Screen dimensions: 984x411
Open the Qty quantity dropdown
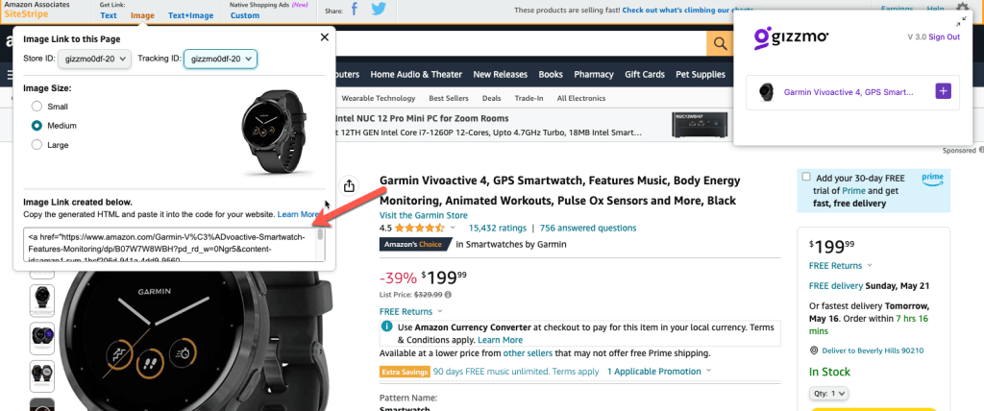pyautogui.click(x=828, y=393)
